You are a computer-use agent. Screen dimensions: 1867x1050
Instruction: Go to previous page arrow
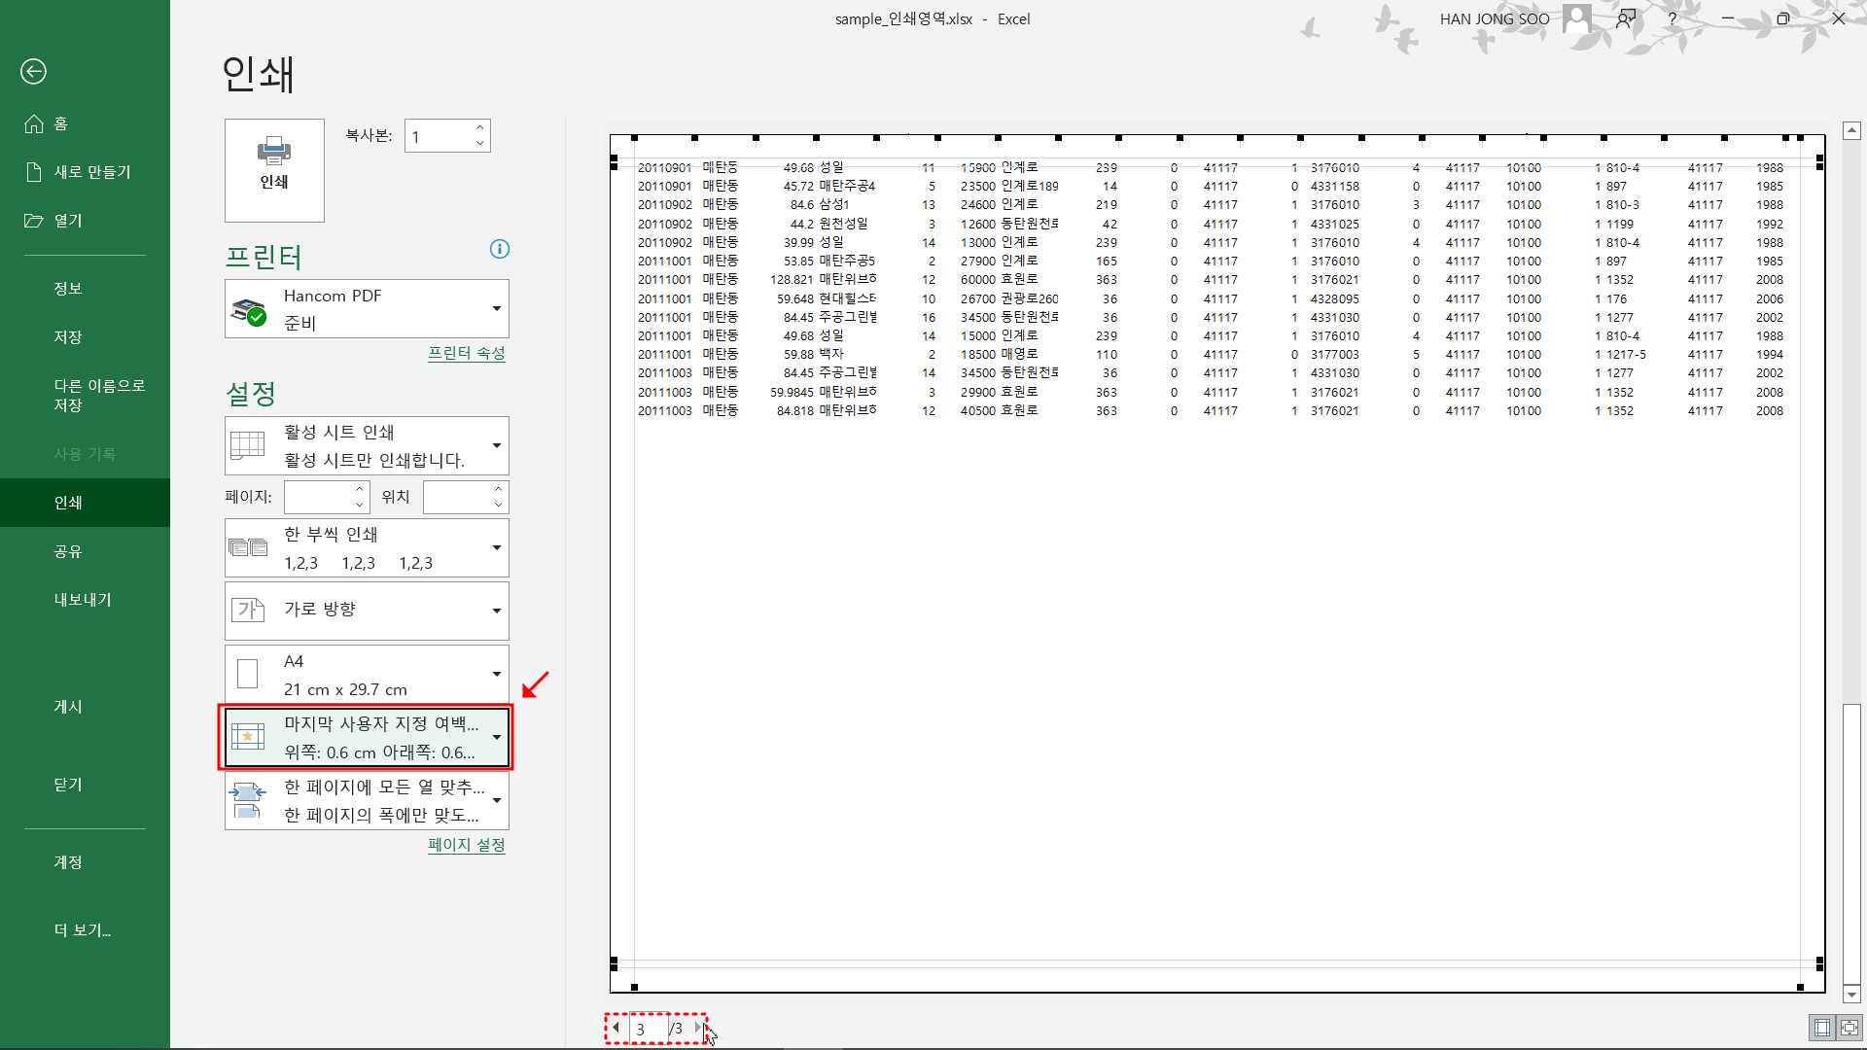tap(616, 1028)
